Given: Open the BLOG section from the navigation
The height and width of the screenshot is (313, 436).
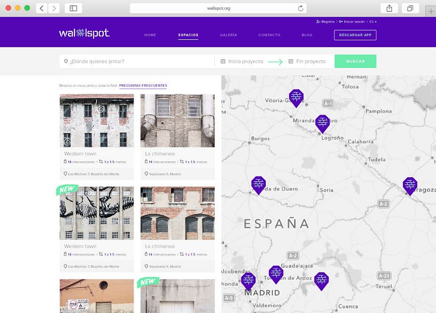Looking at the screenshot, I should click(x=307, y=35).
